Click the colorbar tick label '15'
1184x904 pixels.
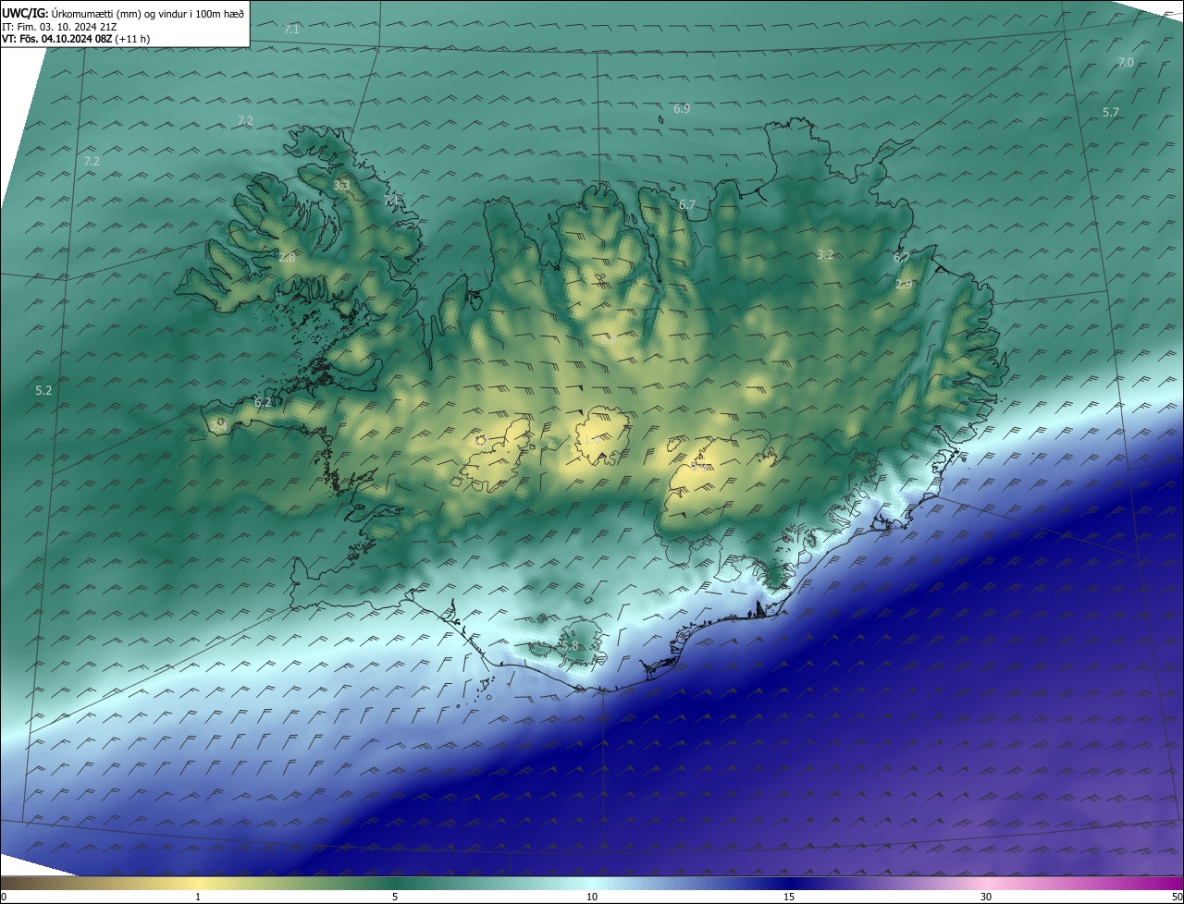pos(789,897)
